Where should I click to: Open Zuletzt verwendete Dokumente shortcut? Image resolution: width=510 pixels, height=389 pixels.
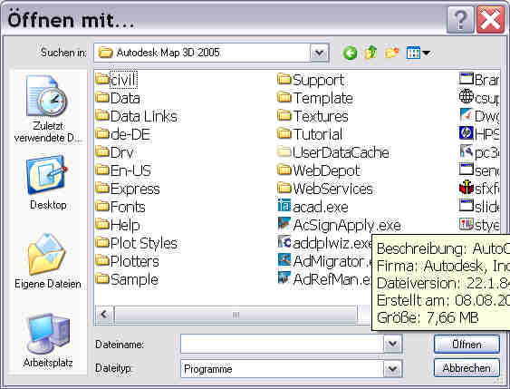pyautogui.click(x=48, y=109)
